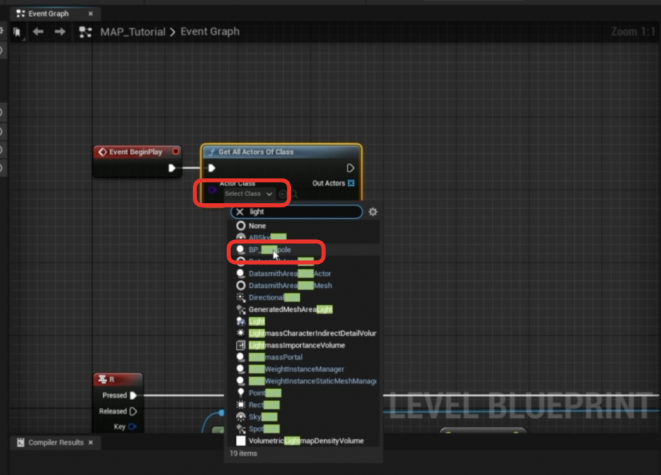This screenshot has height=475, width=661.
Task: Click the Actor Class purple input pin
Action: (212, 190)
